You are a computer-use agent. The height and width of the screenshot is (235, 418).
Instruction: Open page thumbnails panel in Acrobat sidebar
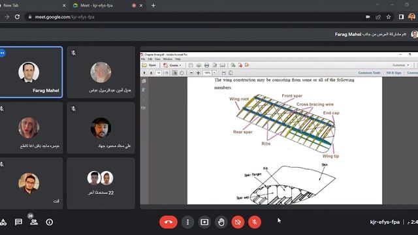[144, 81]
